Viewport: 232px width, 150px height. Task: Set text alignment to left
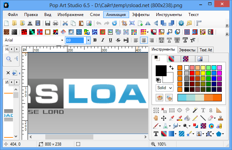[136, 40]
